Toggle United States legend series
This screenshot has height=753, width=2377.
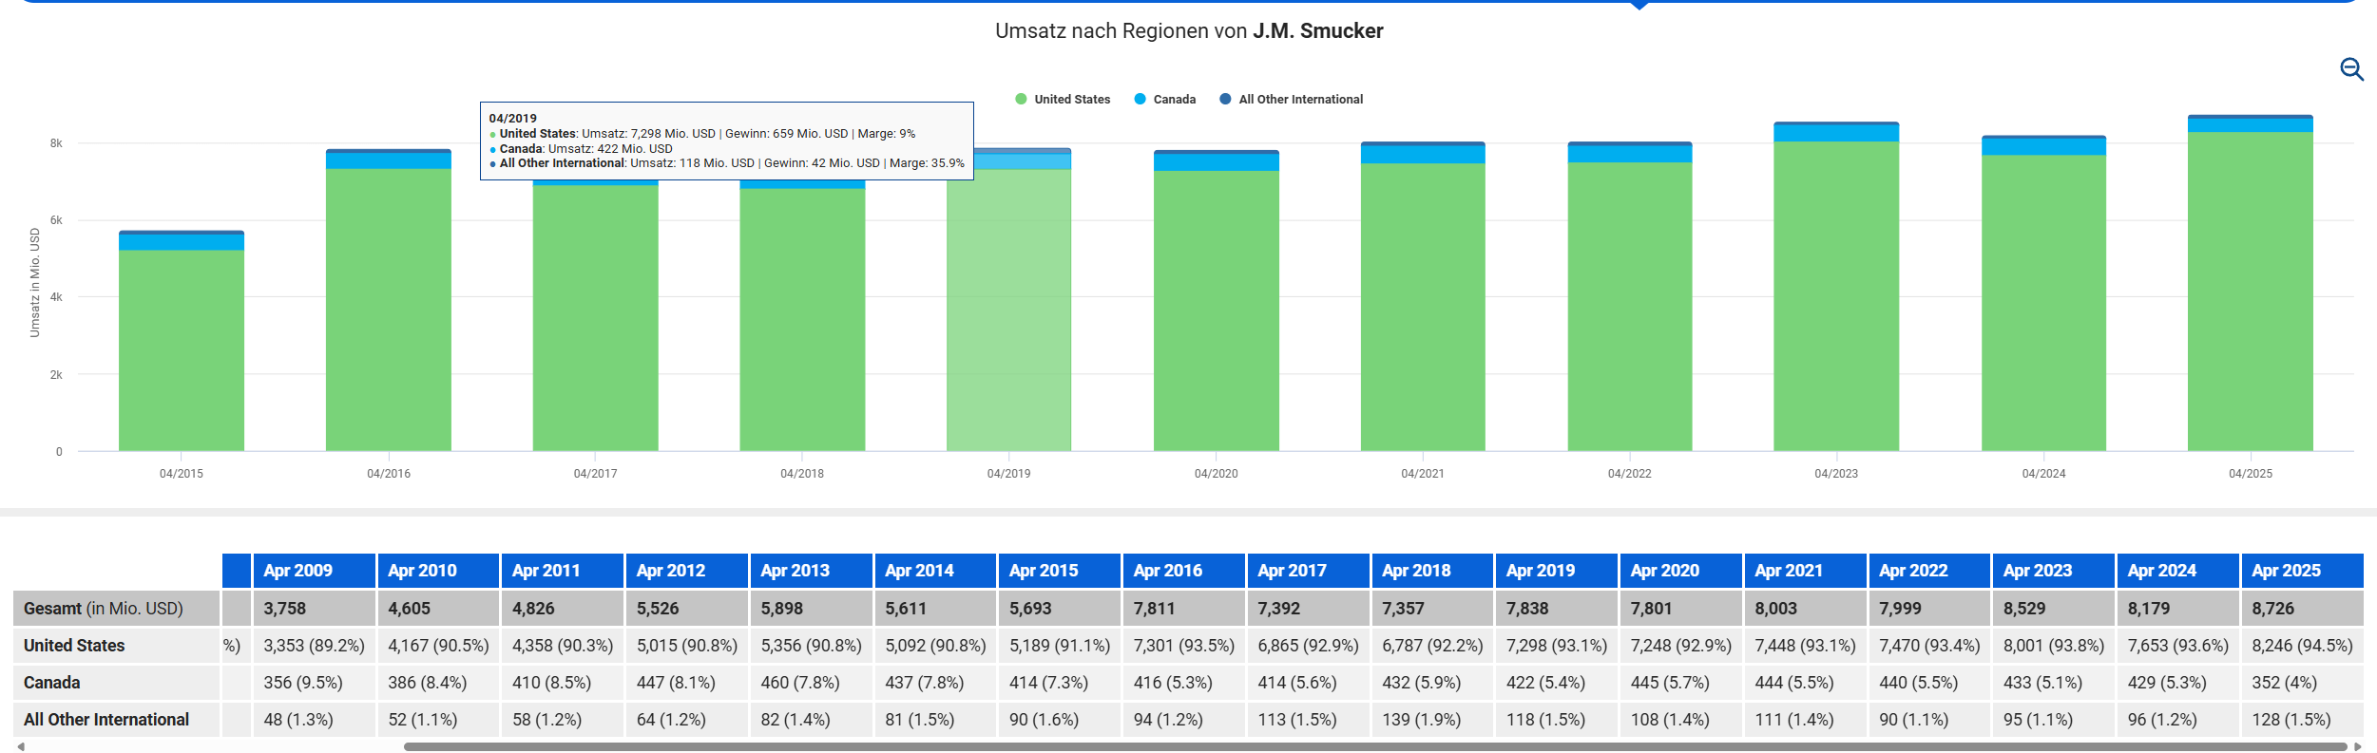click(1071, 100)
